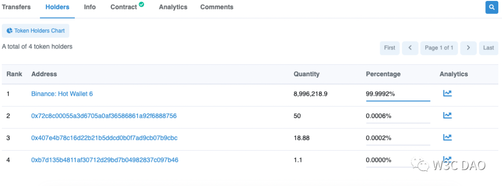Open address 0x72c8c00055a3d6705a0af... link
The height and width of the screenshot is (186, 502).
pos(104,116)
